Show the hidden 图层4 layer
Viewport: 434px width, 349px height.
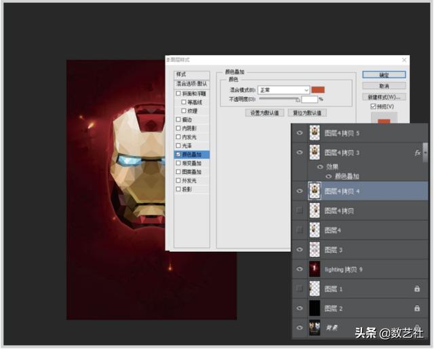(300, 229)
